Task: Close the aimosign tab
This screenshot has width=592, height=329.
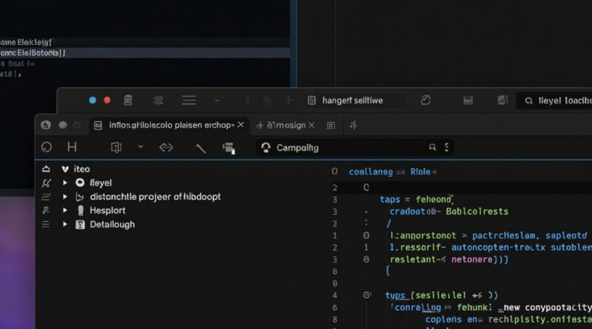Action: tap(312, 125)
